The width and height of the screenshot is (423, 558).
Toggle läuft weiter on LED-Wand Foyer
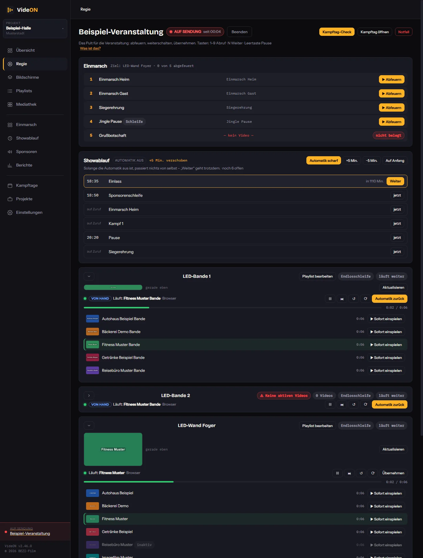click(391, 426)
